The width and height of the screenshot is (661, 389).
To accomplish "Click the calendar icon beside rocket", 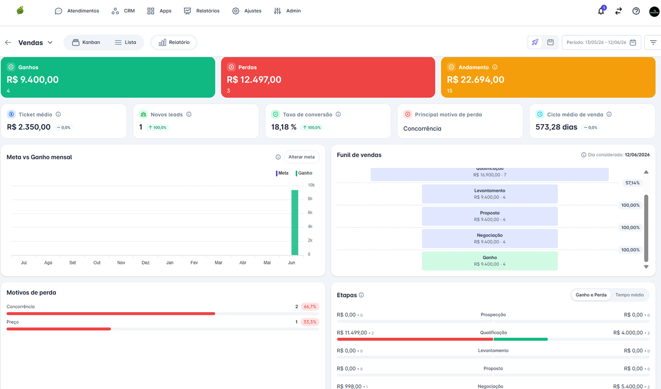I will click(x=550, y=43).
